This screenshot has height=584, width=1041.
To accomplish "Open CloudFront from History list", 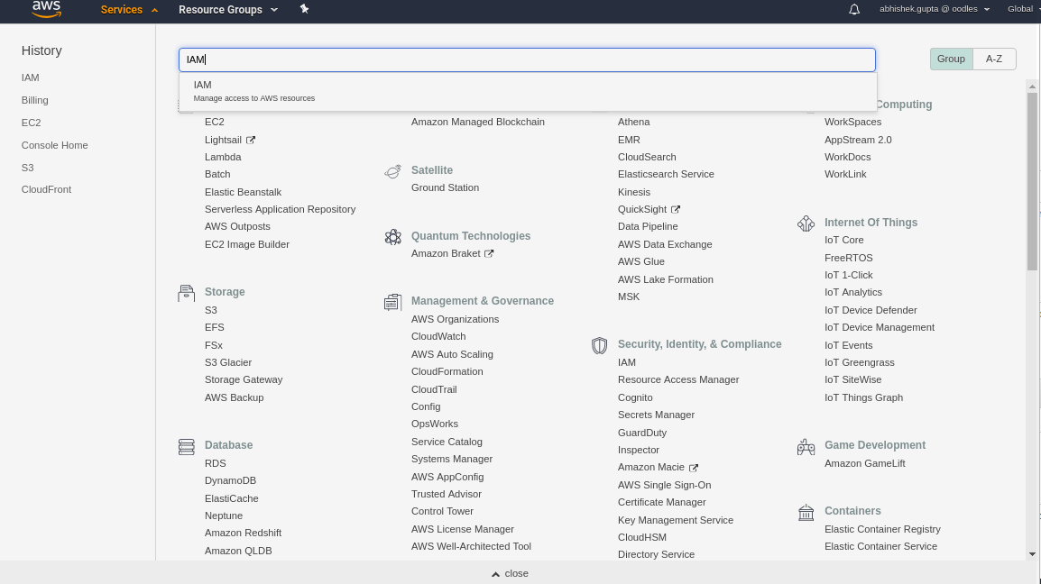I will click(x=46, y=189).
